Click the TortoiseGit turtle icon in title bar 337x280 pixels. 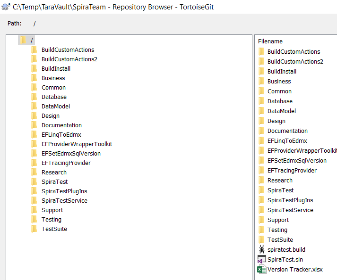(6, 8)
